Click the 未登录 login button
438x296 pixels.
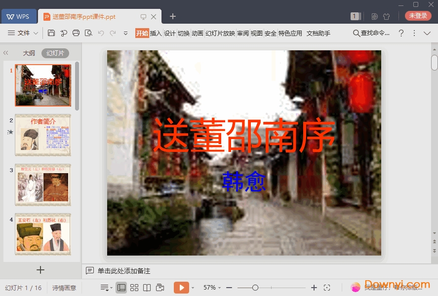418,15
